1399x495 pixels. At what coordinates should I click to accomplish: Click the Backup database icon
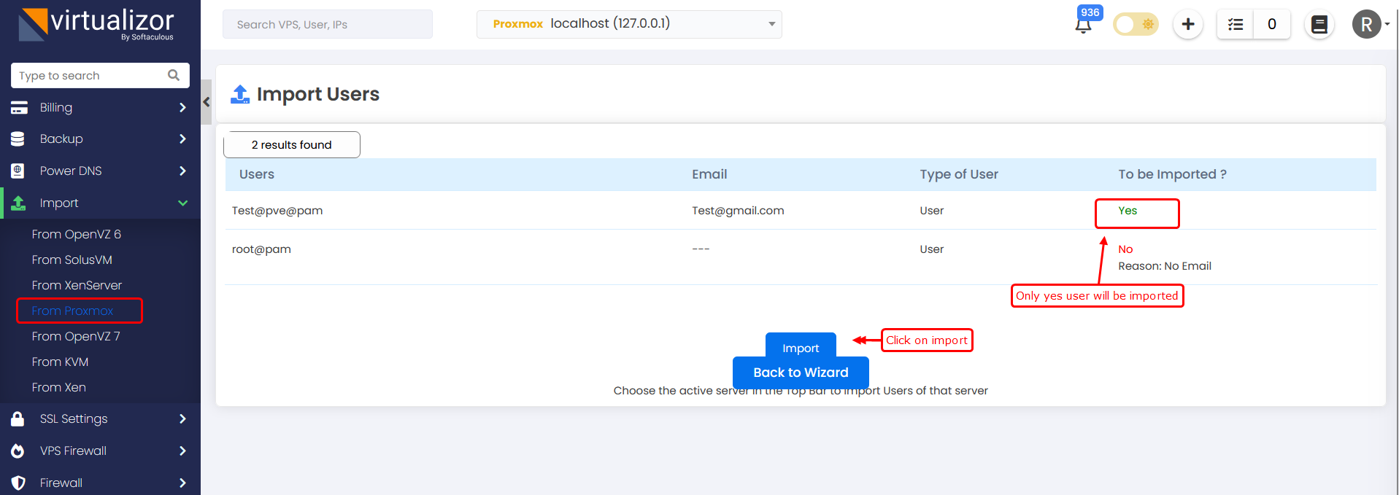coord(18,139)
